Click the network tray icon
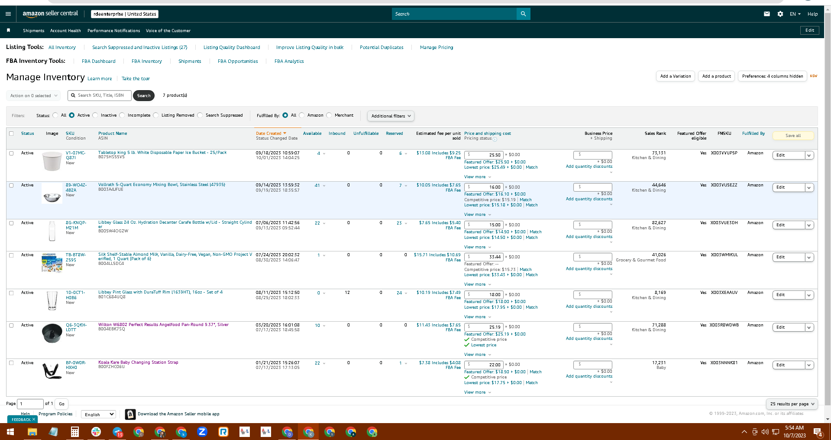 [x=776, y=432]
